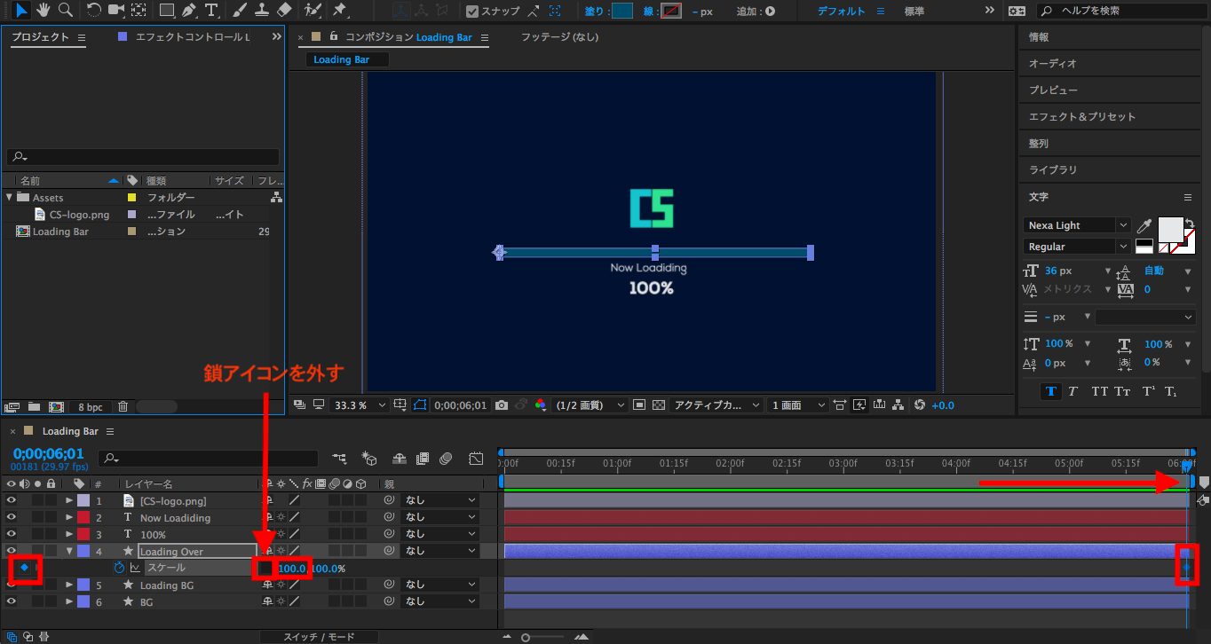Open the graph editor in timeline

[476, 459]
